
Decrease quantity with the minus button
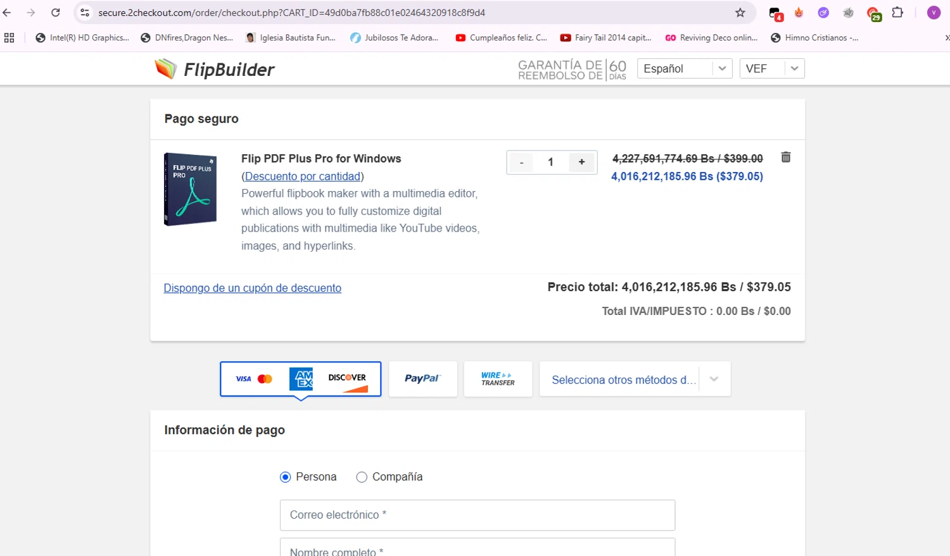tap(521, 163)
